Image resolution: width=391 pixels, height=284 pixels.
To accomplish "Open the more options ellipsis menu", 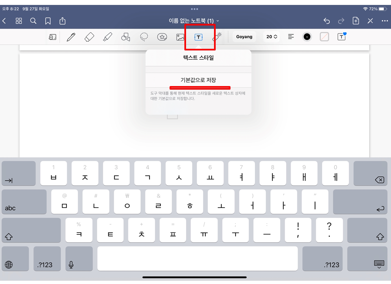I will pos(385,21).
